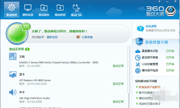Image resolution: width=180 pixels, height=108 pixels.
Task: Click the 声卡 speaker icon
Action: pyautogui.click(x=13, y=92)
